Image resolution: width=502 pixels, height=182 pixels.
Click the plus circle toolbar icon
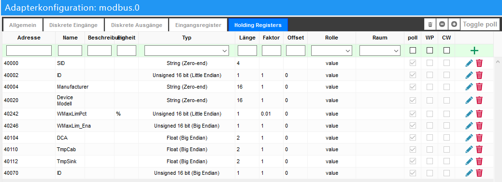pos(454,25)
